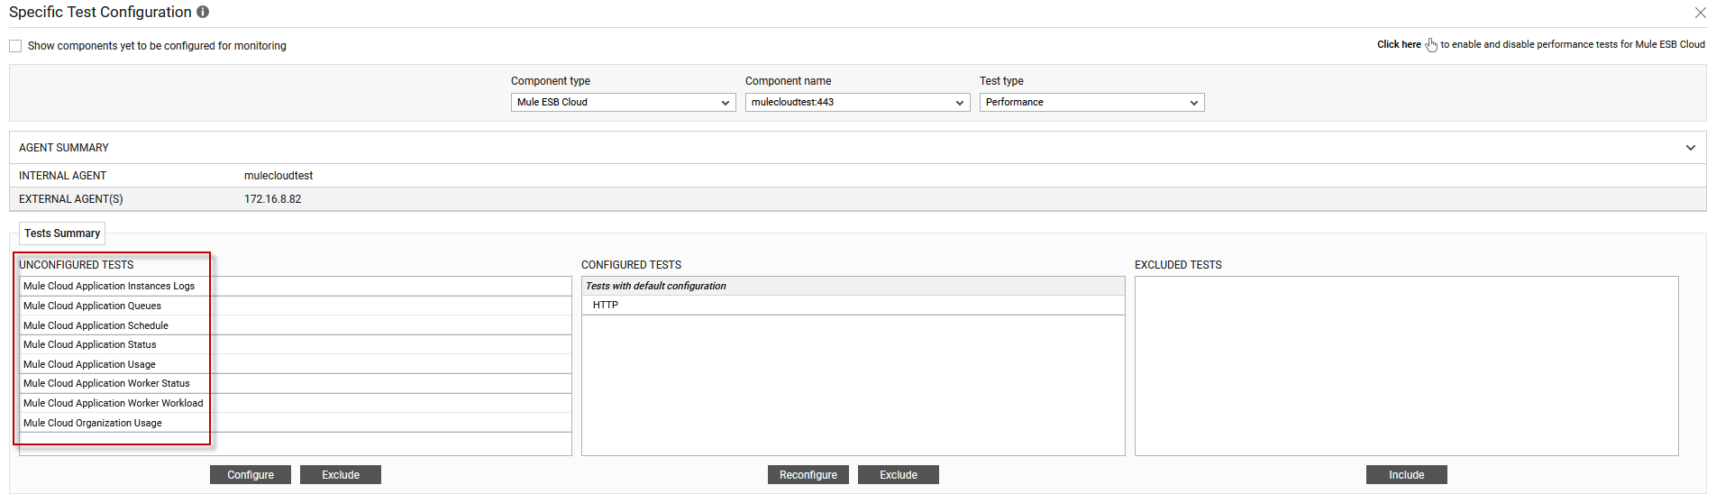The width and height of the screenshot is (1716, 494).
Task: Click the hand pointer icon next to Click here
Action: pyautogui.click(x=1431, y=45)
